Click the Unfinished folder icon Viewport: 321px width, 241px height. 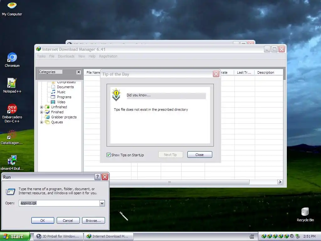click(x=47, y=107)
